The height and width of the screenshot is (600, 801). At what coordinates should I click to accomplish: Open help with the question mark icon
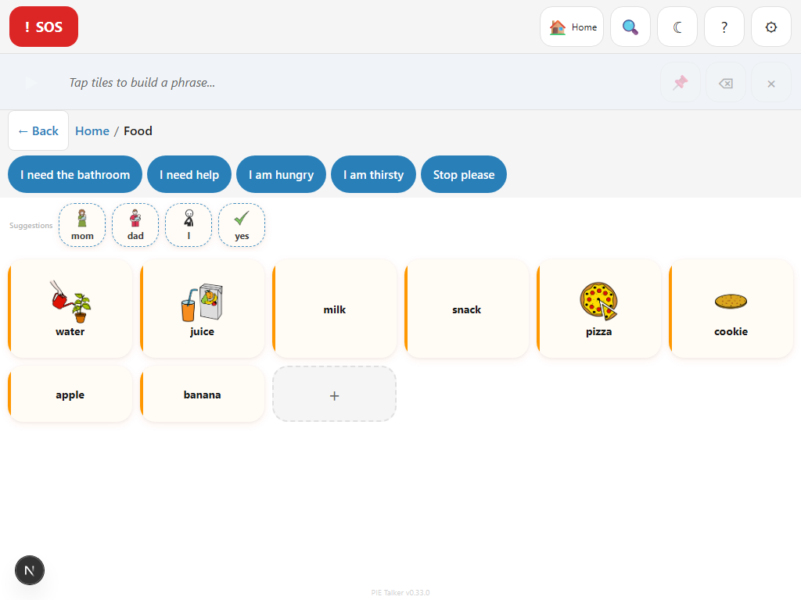724,26
